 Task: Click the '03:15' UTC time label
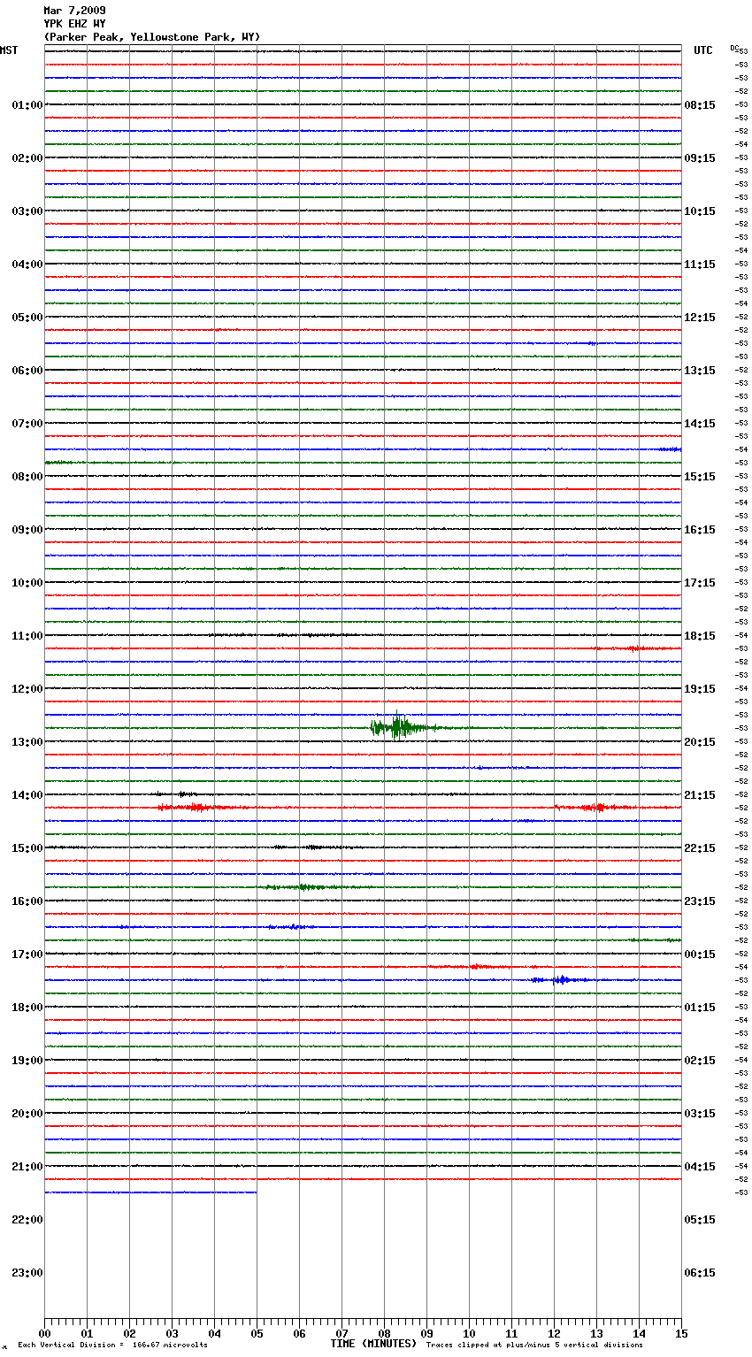[x=700, y=1114]
